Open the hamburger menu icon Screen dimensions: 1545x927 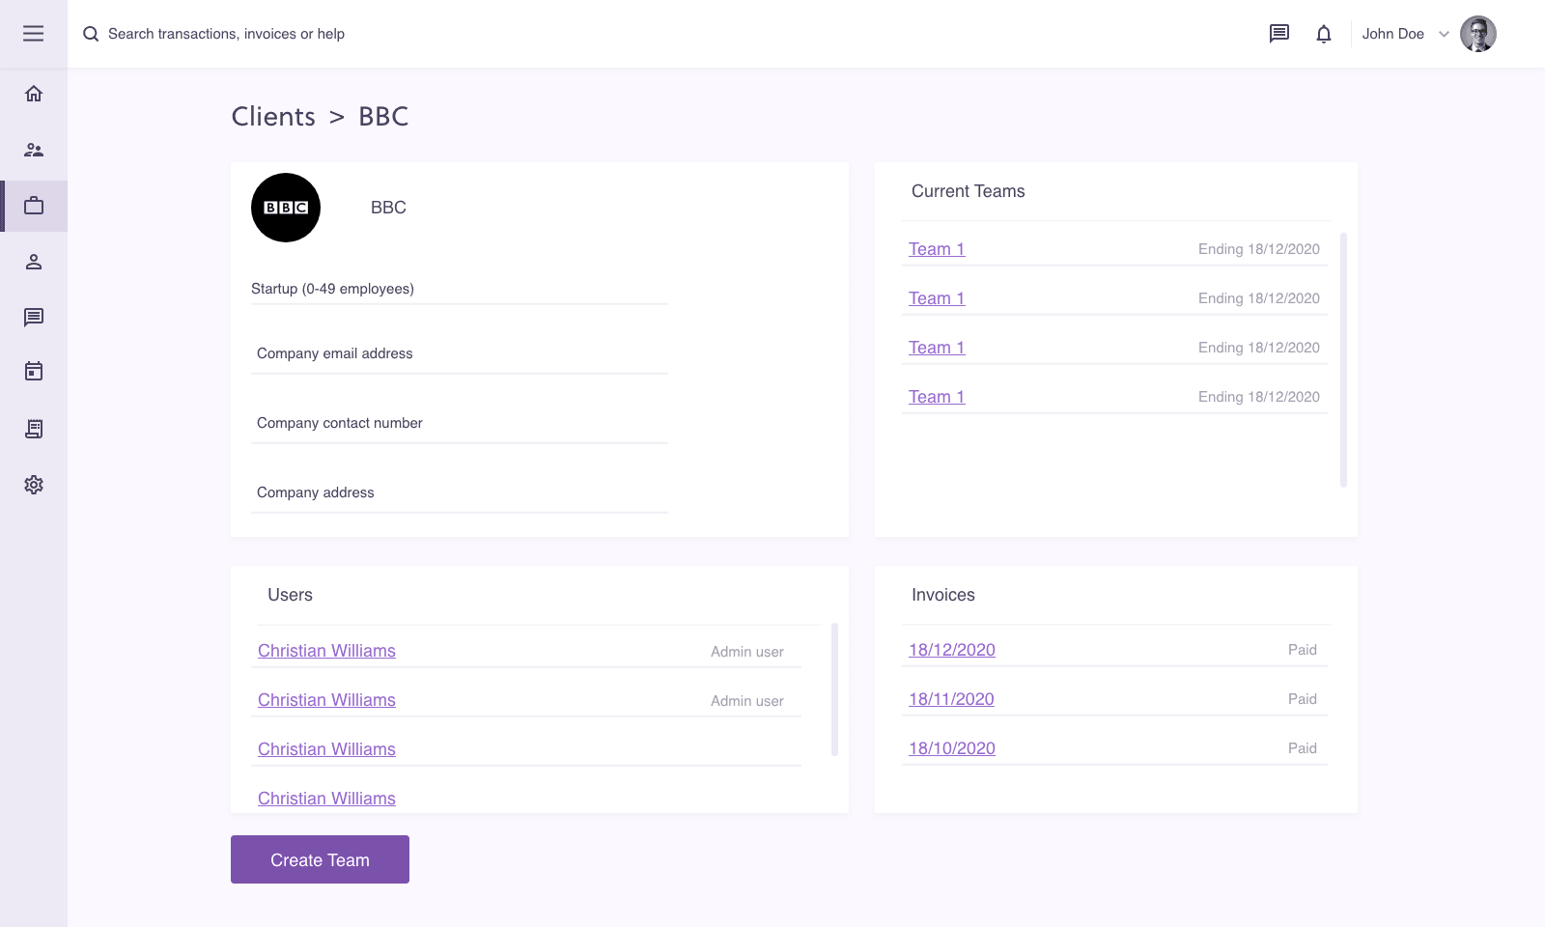click(34, 34)
